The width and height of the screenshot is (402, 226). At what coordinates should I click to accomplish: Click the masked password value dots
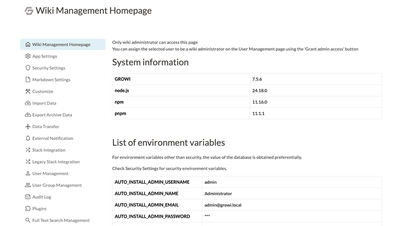[207, 216]
